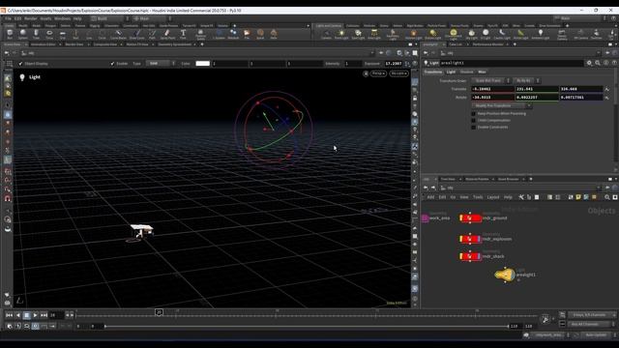
Task: Click the sticky note icon in the network toolbar
Action: click(x=578, y=197)
